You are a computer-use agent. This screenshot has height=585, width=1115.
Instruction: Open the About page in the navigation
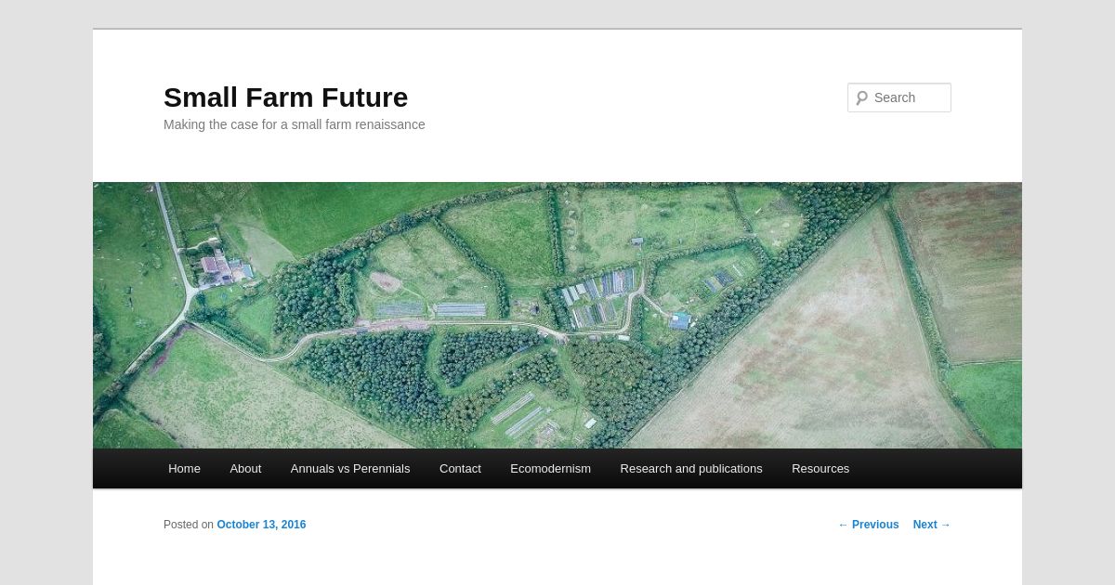click(x=245, y=469)
